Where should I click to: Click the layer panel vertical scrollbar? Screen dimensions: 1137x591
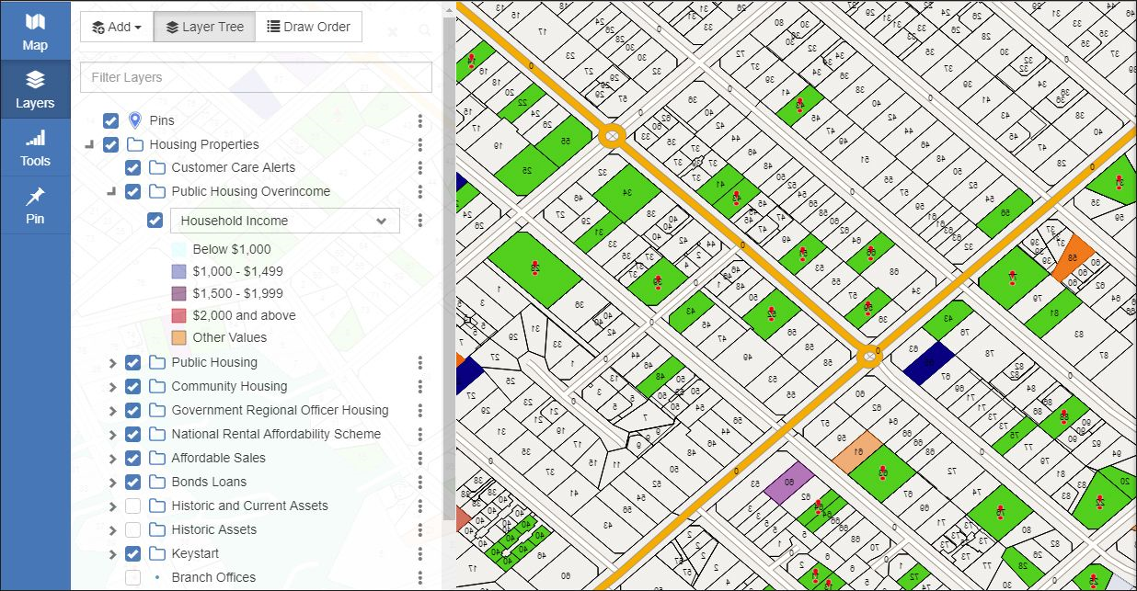[449, 267]
